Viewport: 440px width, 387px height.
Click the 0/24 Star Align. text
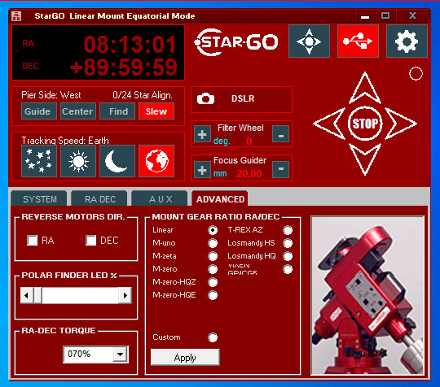(143, 95)
